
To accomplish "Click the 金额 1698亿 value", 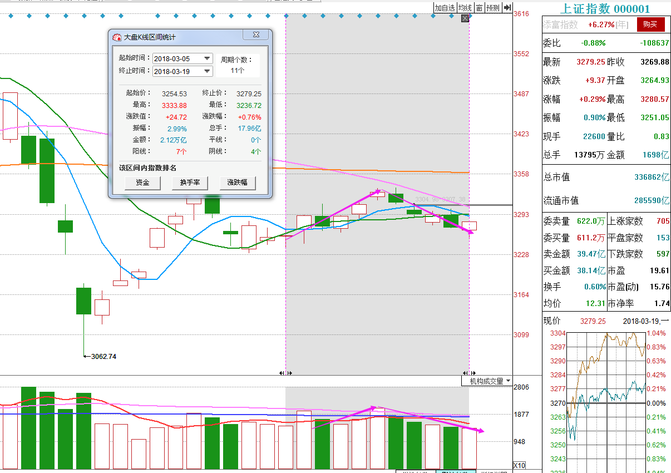I will point(657,155).
